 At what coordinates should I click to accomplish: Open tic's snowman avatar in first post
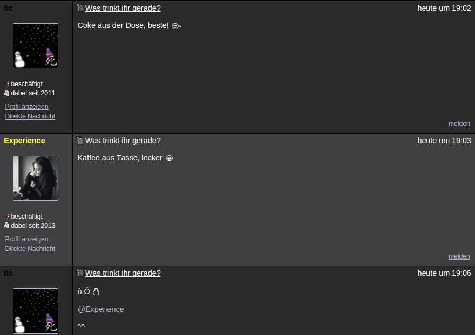(36, 46)
